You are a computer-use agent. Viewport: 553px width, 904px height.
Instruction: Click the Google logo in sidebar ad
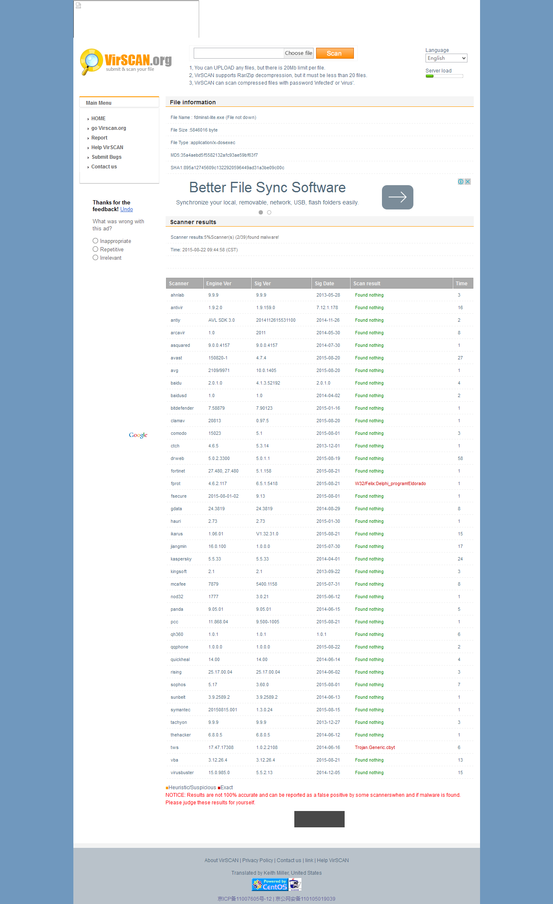click(138, 435)
